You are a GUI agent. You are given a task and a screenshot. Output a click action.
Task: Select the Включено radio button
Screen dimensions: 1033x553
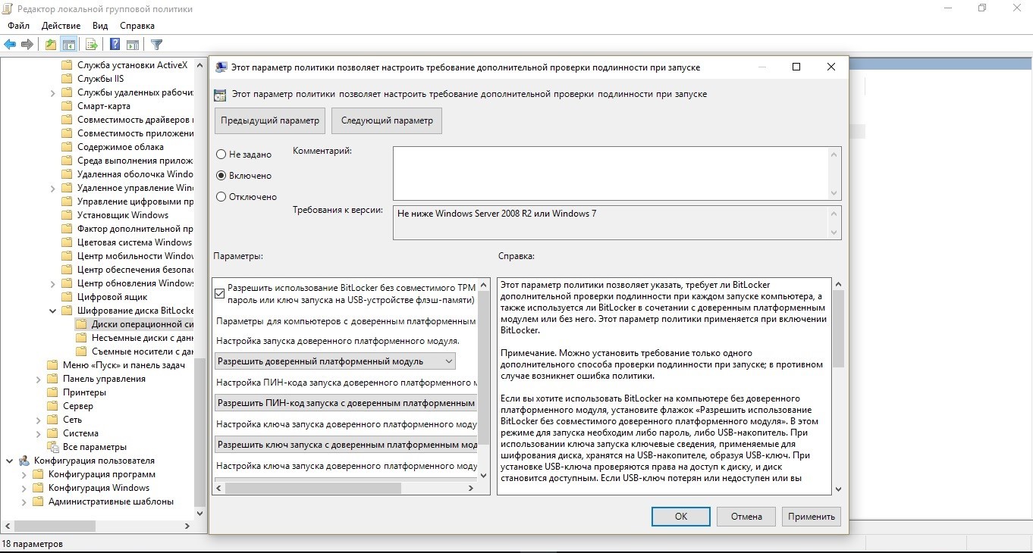(x=221, y=176)
